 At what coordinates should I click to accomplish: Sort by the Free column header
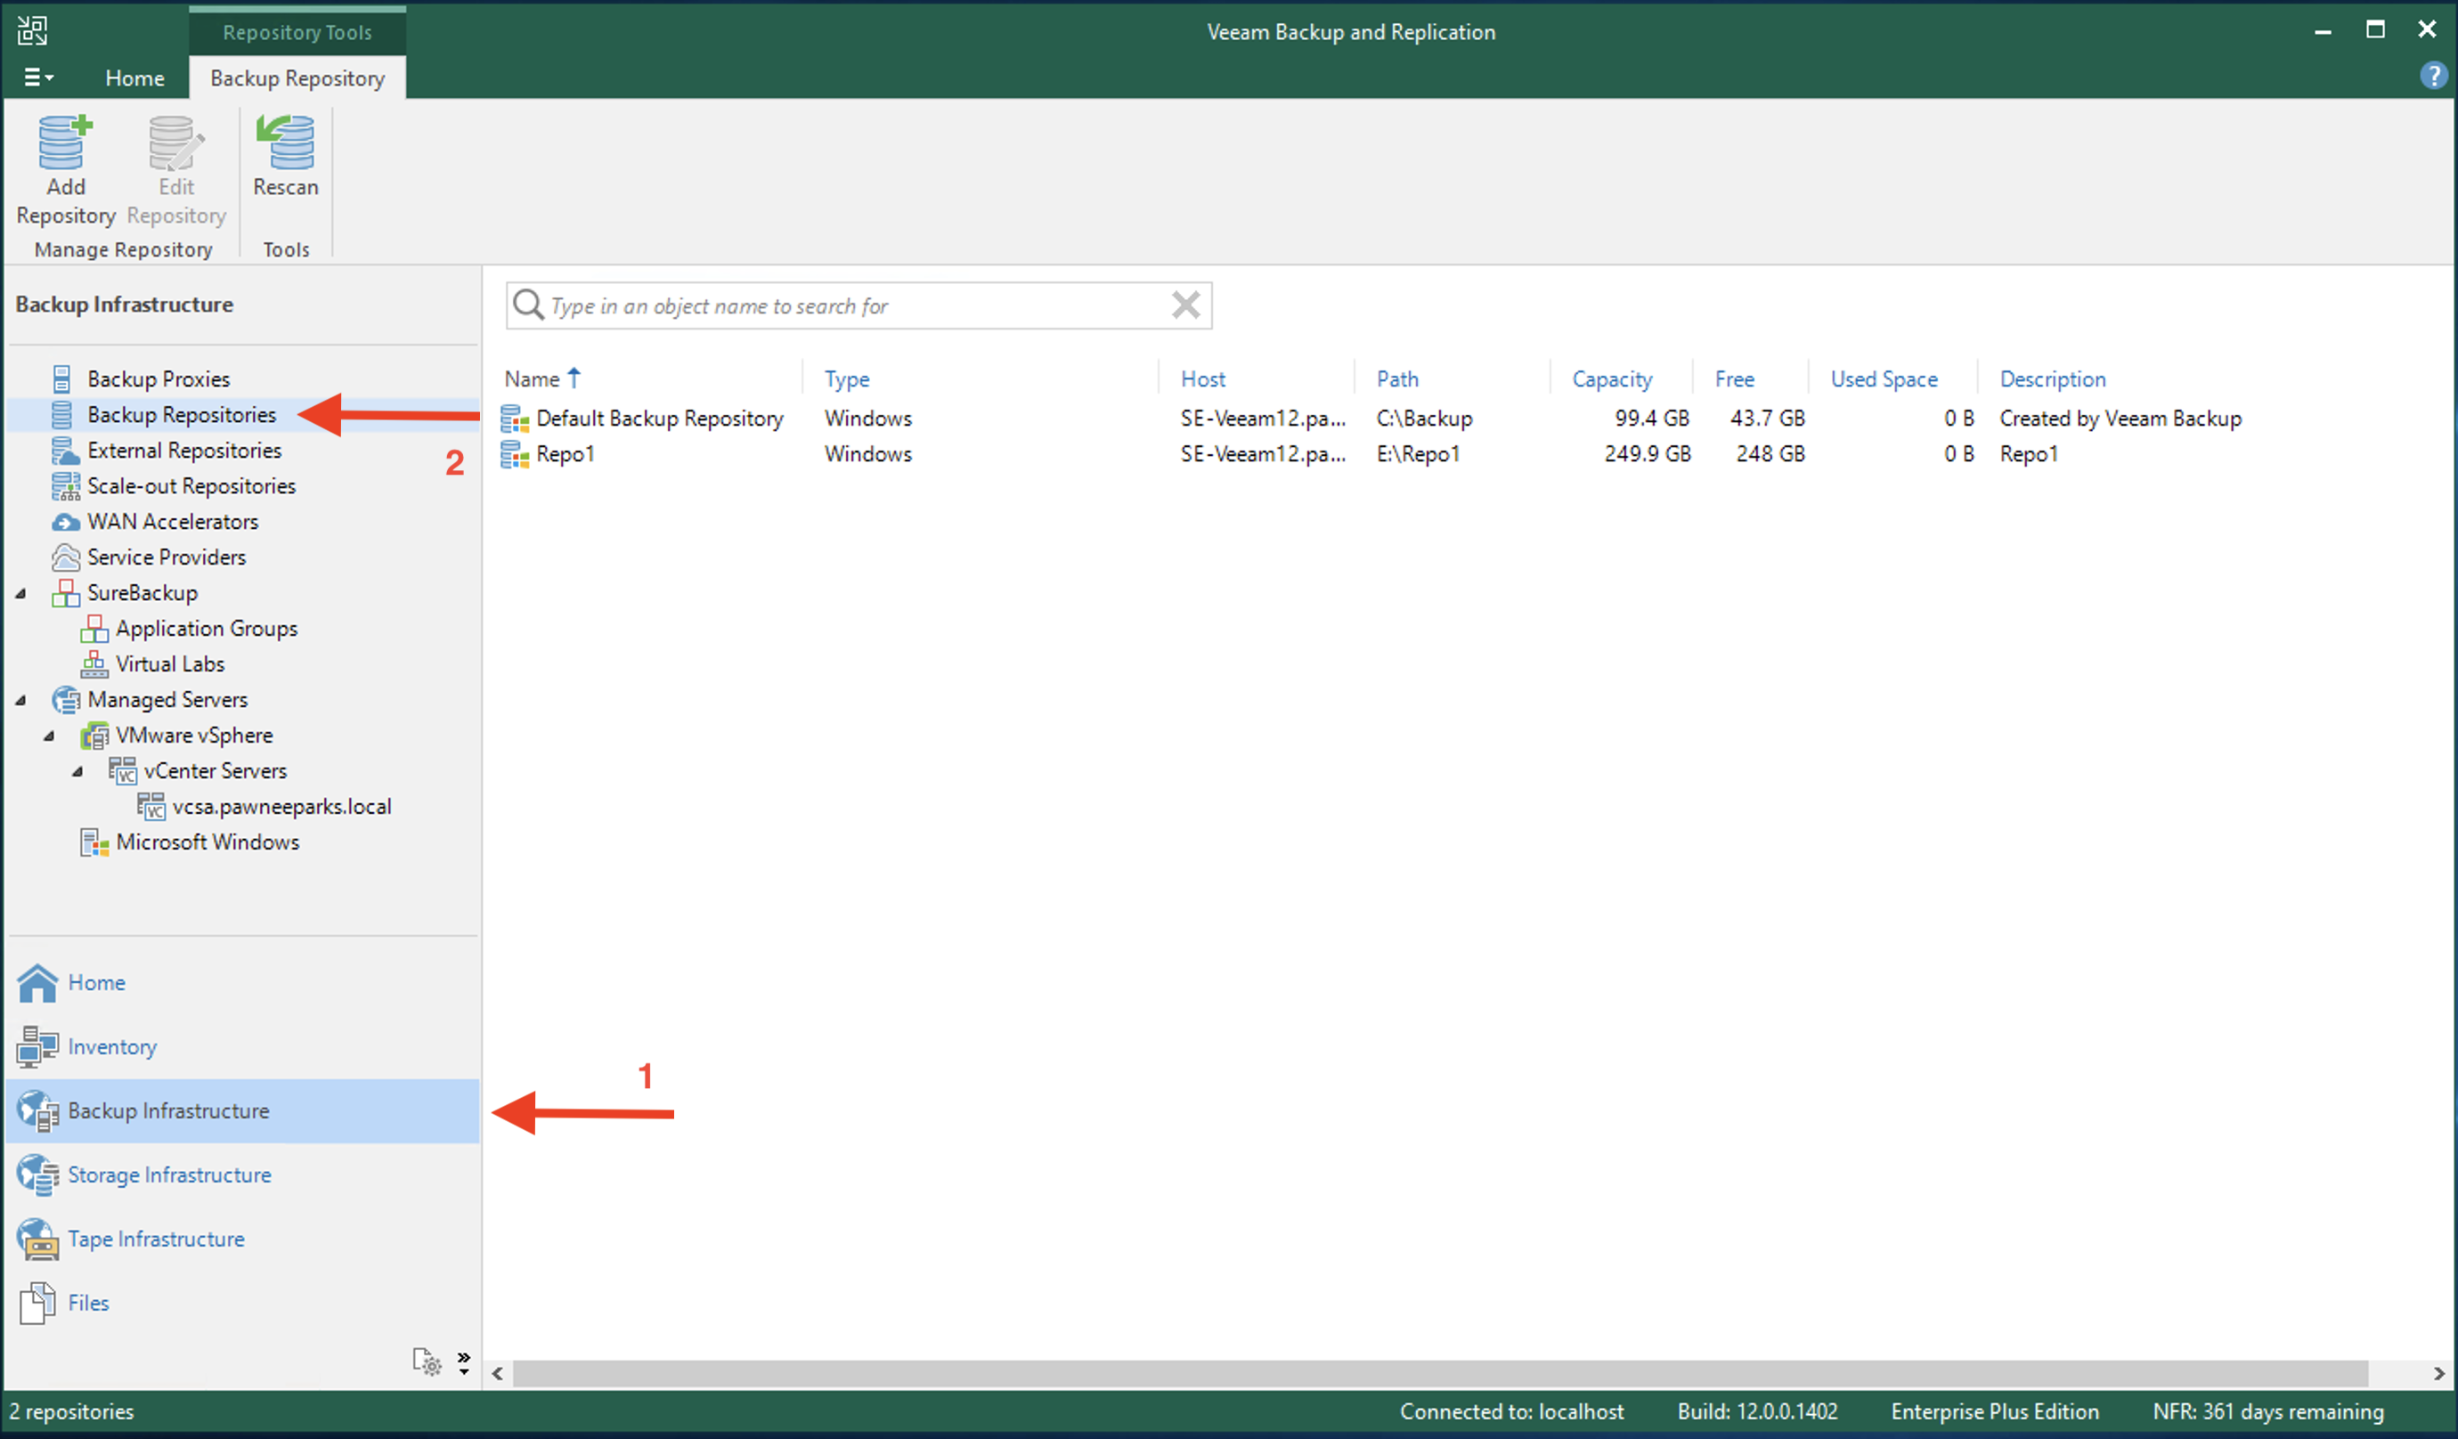tap(1734, 378)
